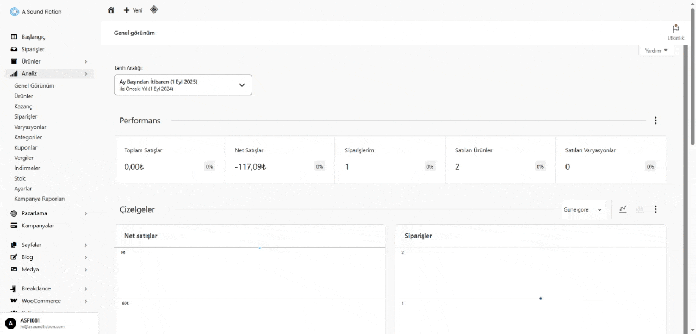Expand the Yardım help dropdown

tap(656, 51)
